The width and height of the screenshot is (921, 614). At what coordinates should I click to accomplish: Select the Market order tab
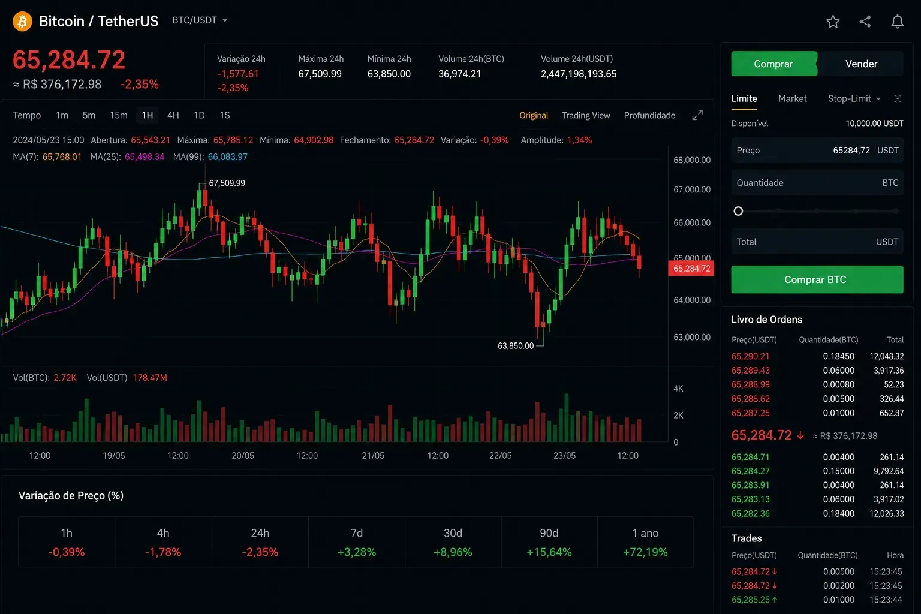(792, 98)
